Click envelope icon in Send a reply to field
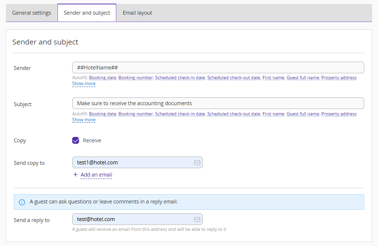Image resolution: width=378 pixels, height=246 pixels. tap(197, 220)
